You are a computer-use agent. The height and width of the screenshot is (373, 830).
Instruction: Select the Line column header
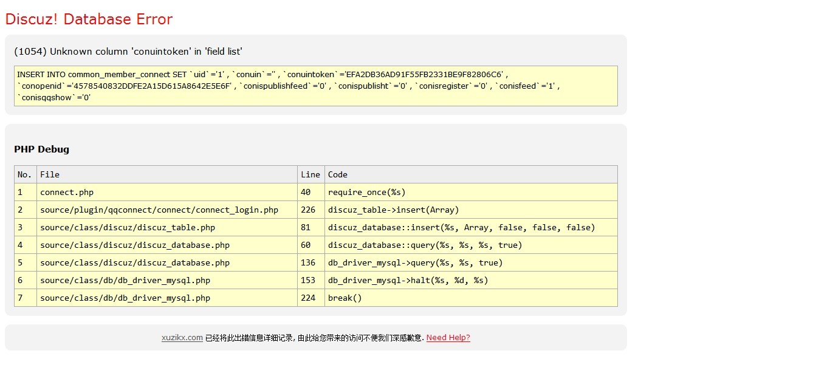pos(310,174)
